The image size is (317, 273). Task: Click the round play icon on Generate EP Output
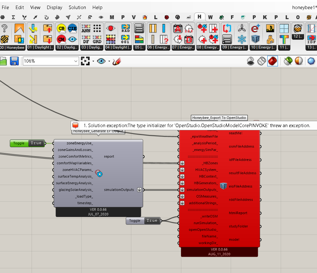tap(99, 173)
